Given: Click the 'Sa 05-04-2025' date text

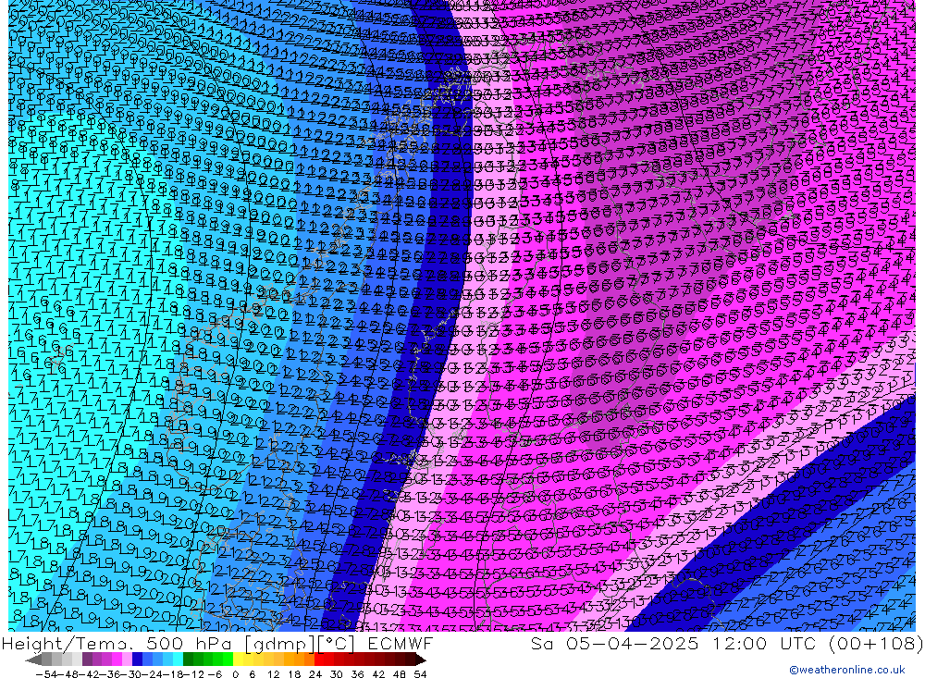Looking at the screenshot, I should (x=615, y=644).
